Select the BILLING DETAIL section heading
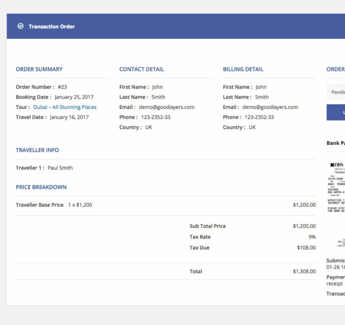345x325 pixels. (243, 69)
